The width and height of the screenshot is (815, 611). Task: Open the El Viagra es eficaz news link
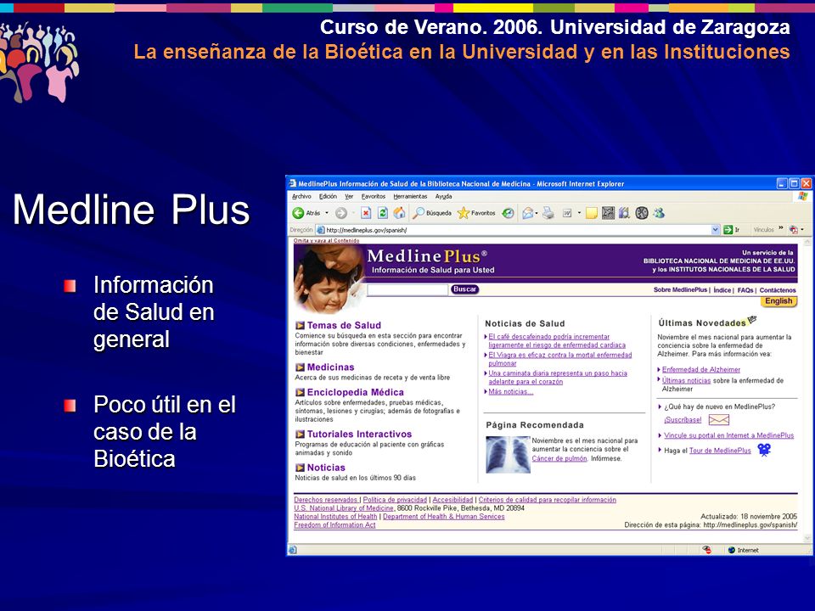[x=559, y=359]
